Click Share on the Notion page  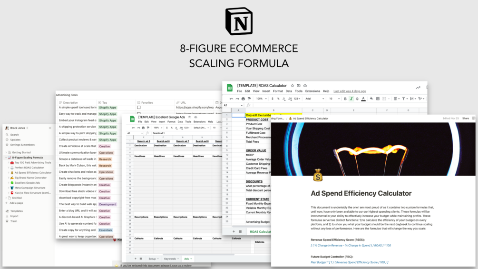tap(466, 119)
